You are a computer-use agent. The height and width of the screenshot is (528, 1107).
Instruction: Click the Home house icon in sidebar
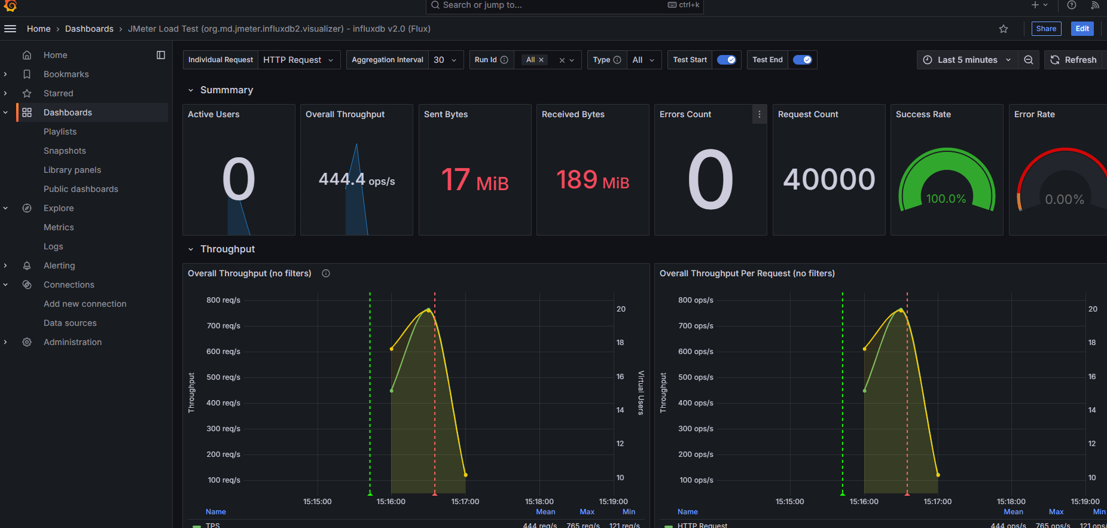[27, 55]
